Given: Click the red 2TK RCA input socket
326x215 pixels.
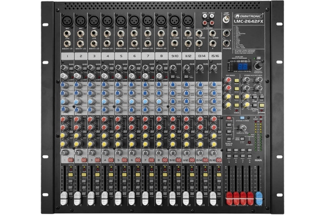Looking at the screenshot, I should tap(205, 23).
